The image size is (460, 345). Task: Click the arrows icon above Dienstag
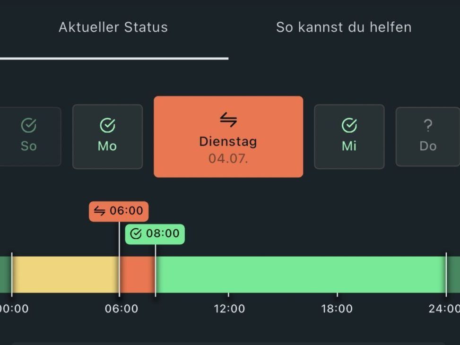click(228, 121)
